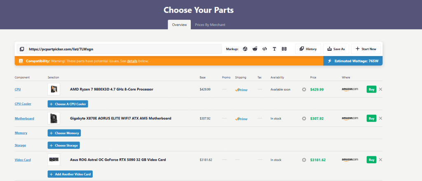Select the BB code markup icon
422x181 pixels.
284,49
